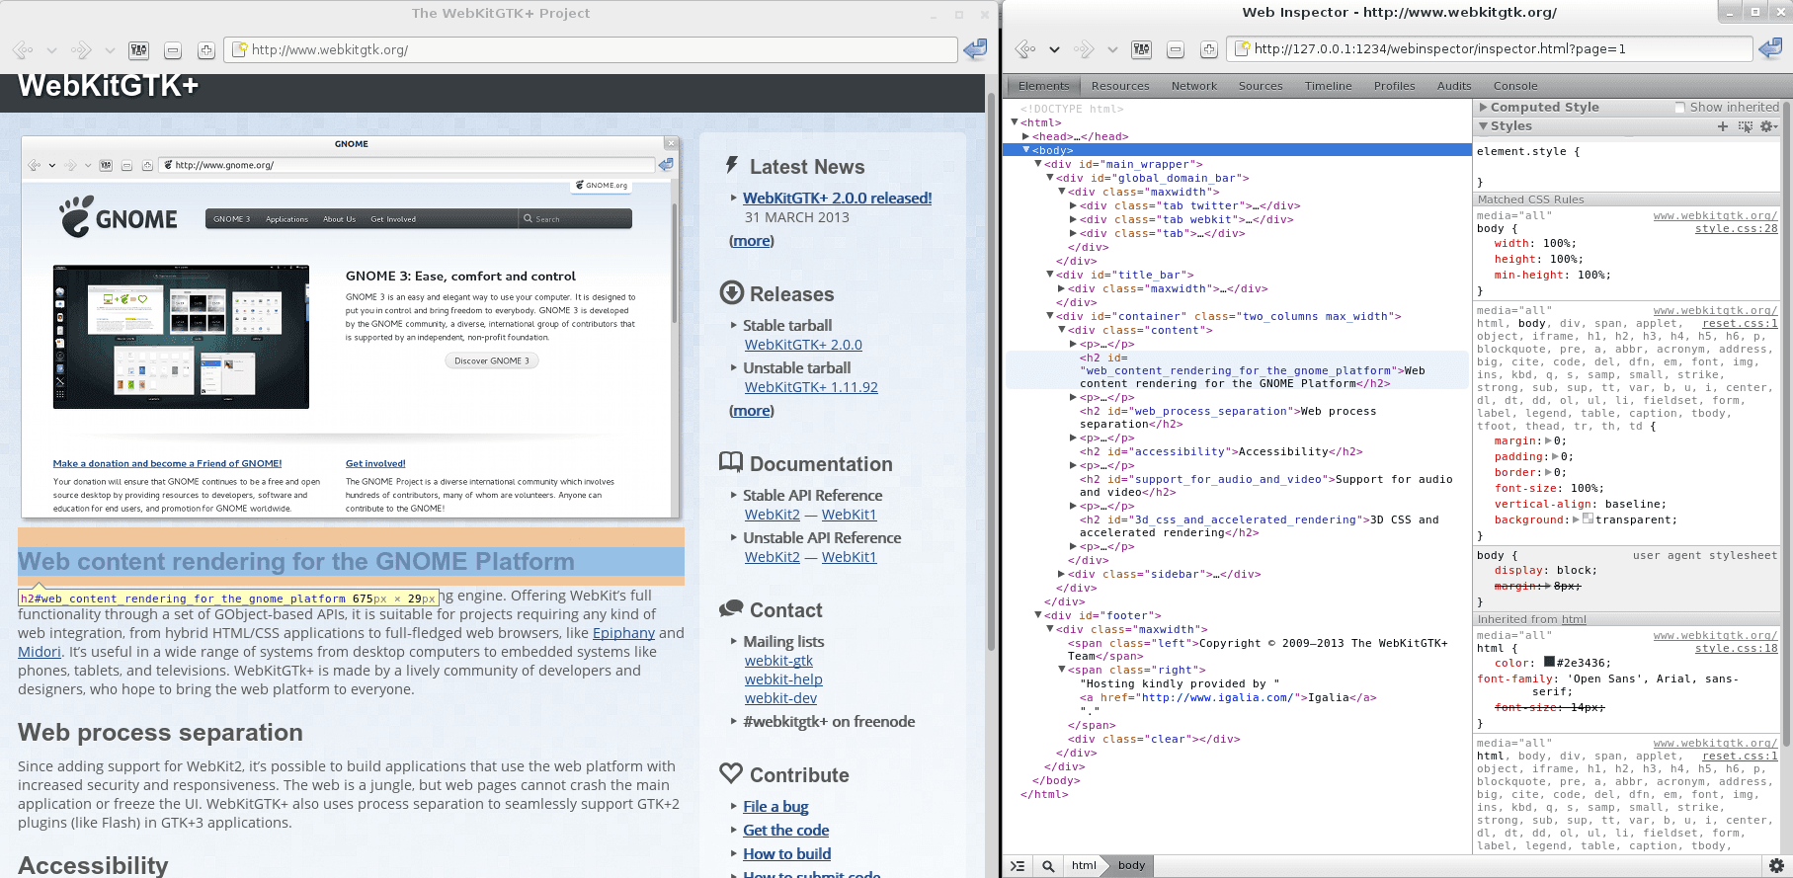Image resolution: width=1793 pixels, height=878 pixels.
Task: Select html breadcrumb in inspector footer
Action: tap(1084, 866)
